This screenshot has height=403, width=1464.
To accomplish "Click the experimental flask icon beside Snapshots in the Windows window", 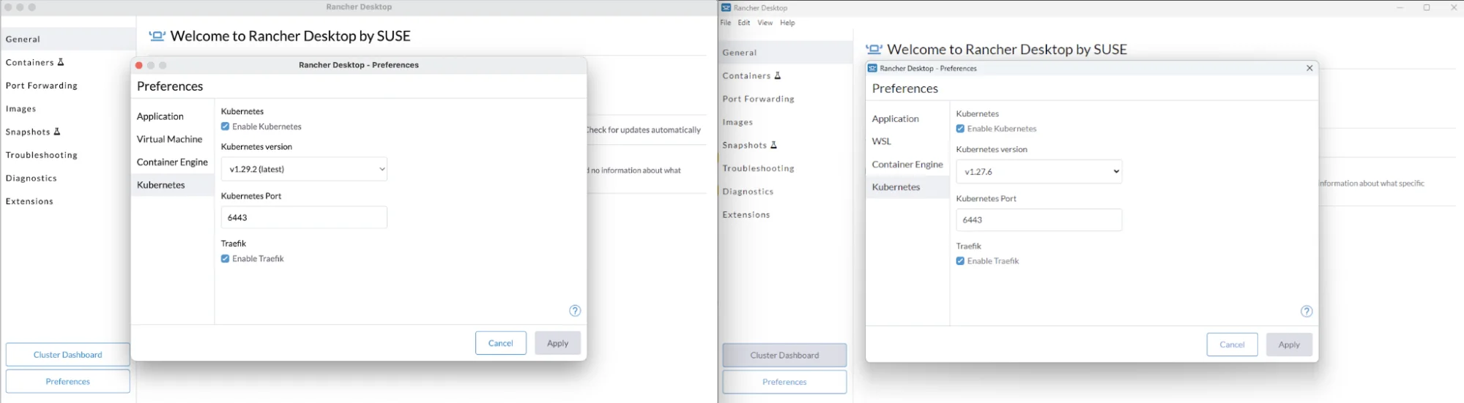I will 774,145.
